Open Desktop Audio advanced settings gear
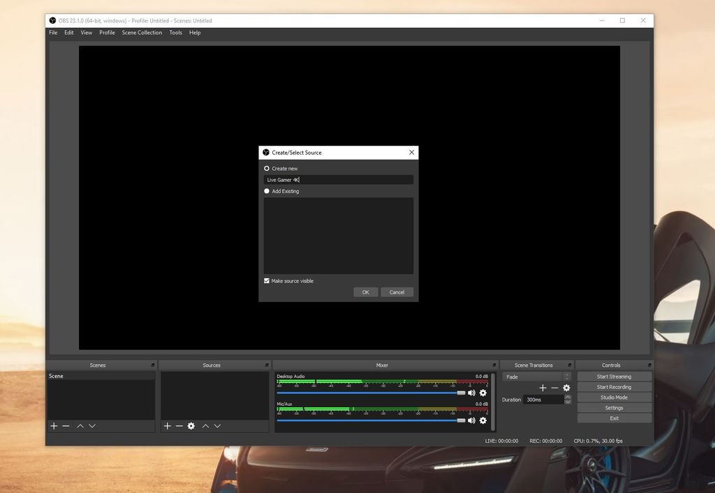Image resolution: width=715 pixels, height=493 pixels. 482,393
